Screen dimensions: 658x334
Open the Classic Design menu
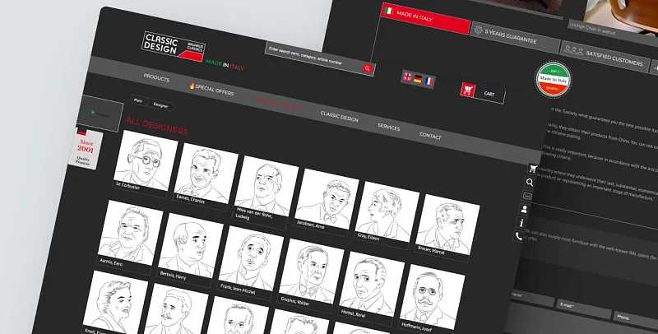click(339, 116)
